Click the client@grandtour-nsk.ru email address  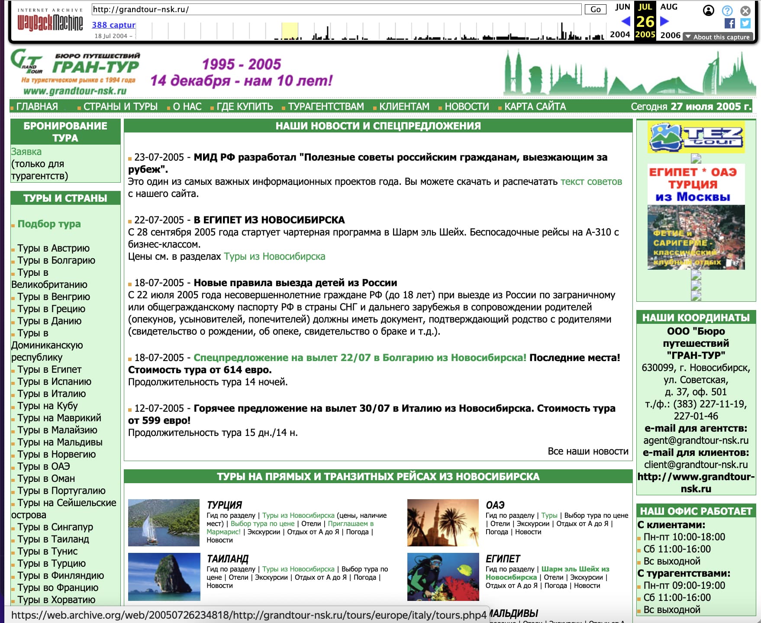[696, 465]
